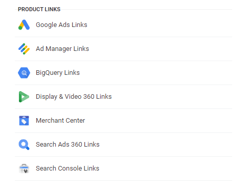Choose the Search Console Links list row

(x=123, y=169)
